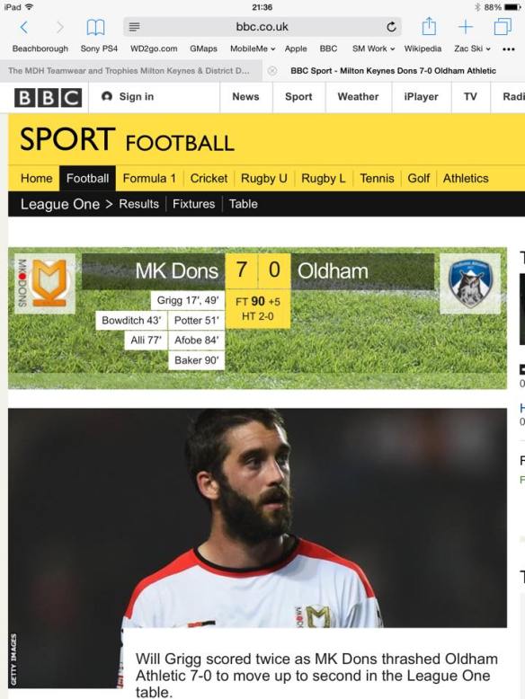Go to BBC Weather in top navigation
Screen dimensions: 525x699
click(x=358, y=97)
